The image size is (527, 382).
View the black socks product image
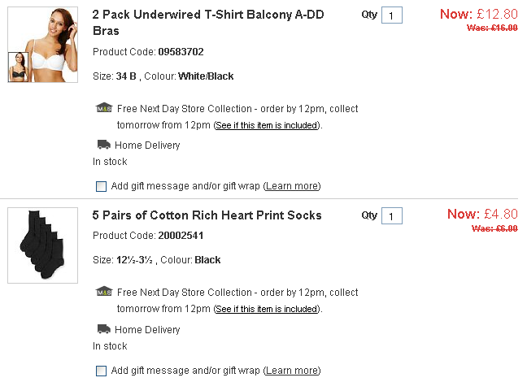(42, 245)
